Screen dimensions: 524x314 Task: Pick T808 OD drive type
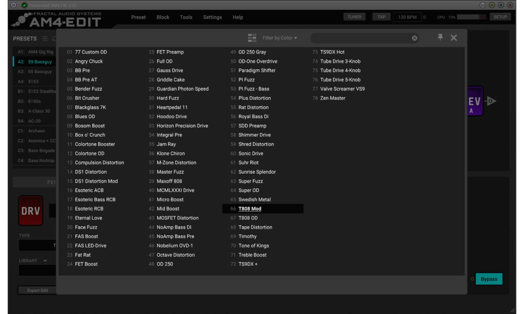[x=248, y=218]
